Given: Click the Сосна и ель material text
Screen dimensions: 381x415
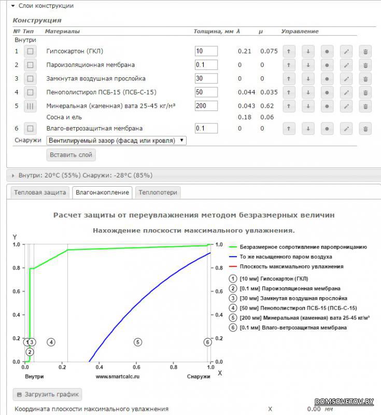Looking at the screenshot, I should click(x=64, y=117).
